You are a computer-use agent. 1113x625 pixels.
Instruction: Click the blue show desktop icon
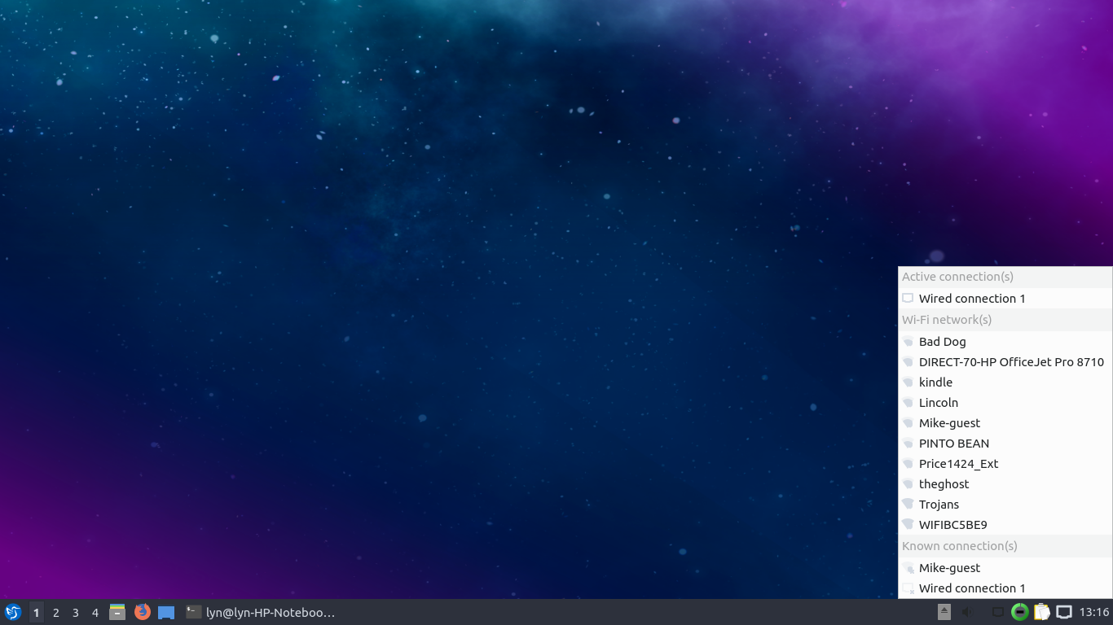[166, 612]
